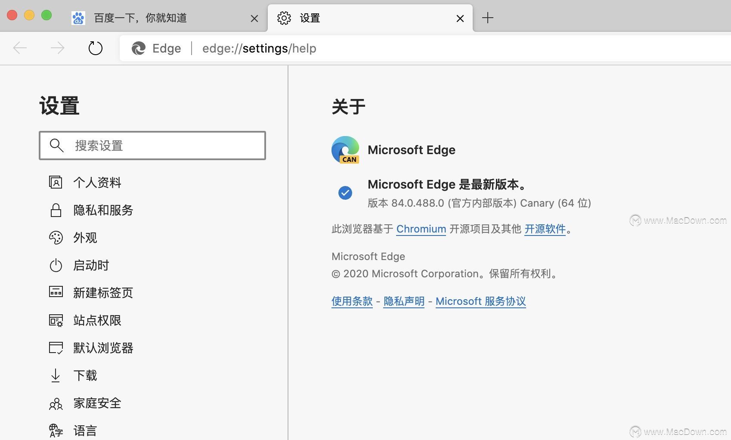Viewport: 731px width, 440px height.
Task: Reload the settings page
Action: point(95,48)
